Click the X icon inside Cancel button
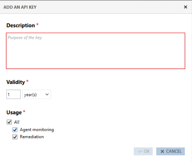This screenshot has width=192, height=162. (162, 151)
